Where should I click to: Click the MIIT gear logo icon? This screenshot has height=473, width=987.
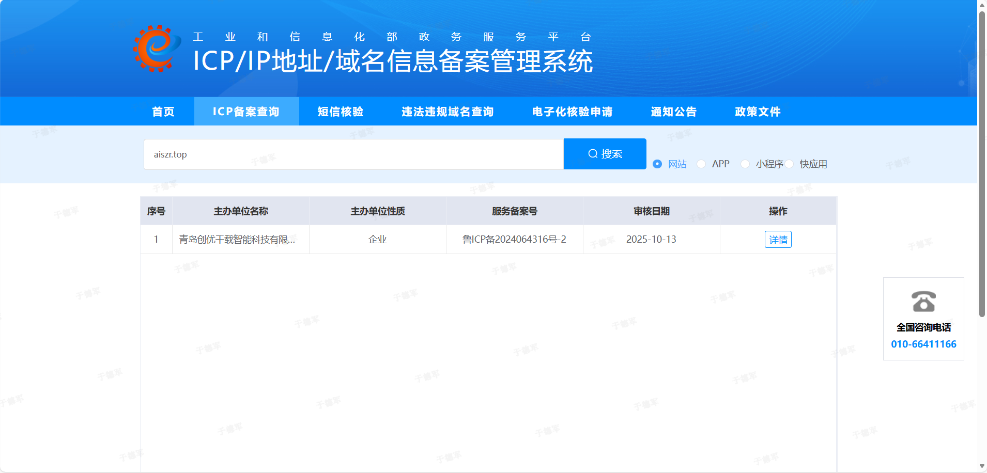point(157,49)
